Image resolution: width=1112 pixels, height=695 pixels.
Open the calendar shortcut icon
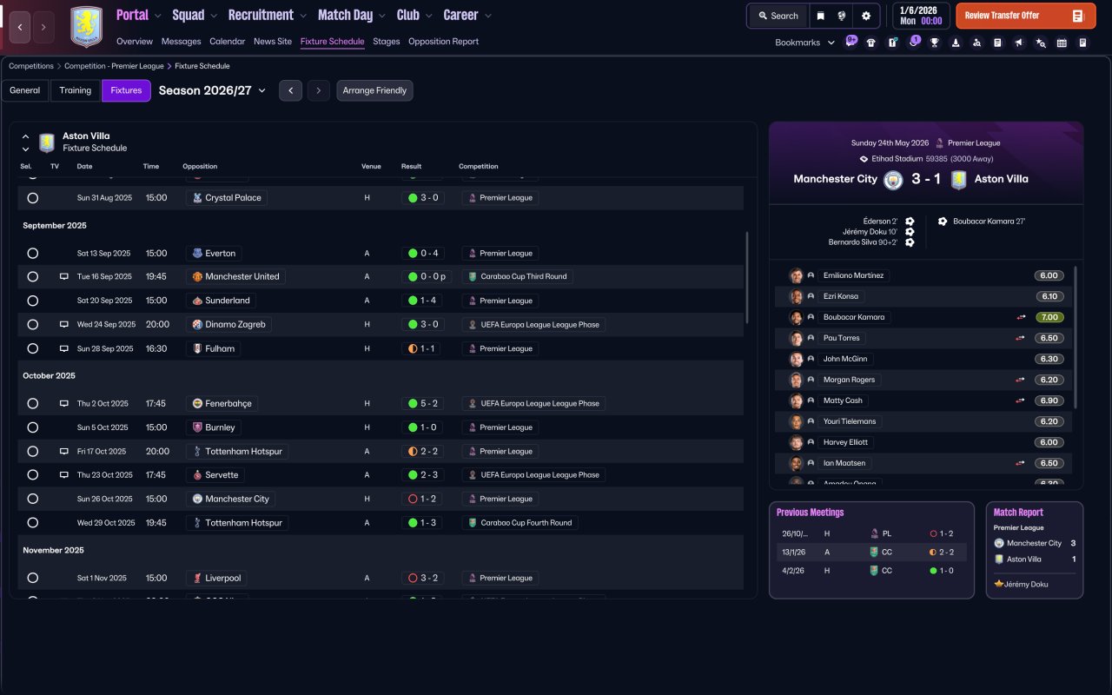click(x=1062, y=43)
